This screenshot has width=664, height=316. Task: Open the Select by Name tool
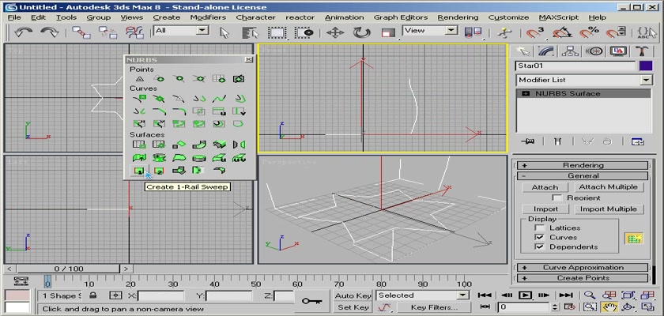(250, 32)
